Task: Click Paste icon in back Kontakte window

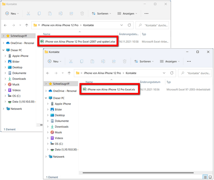Action: click(x=50, y=13)
